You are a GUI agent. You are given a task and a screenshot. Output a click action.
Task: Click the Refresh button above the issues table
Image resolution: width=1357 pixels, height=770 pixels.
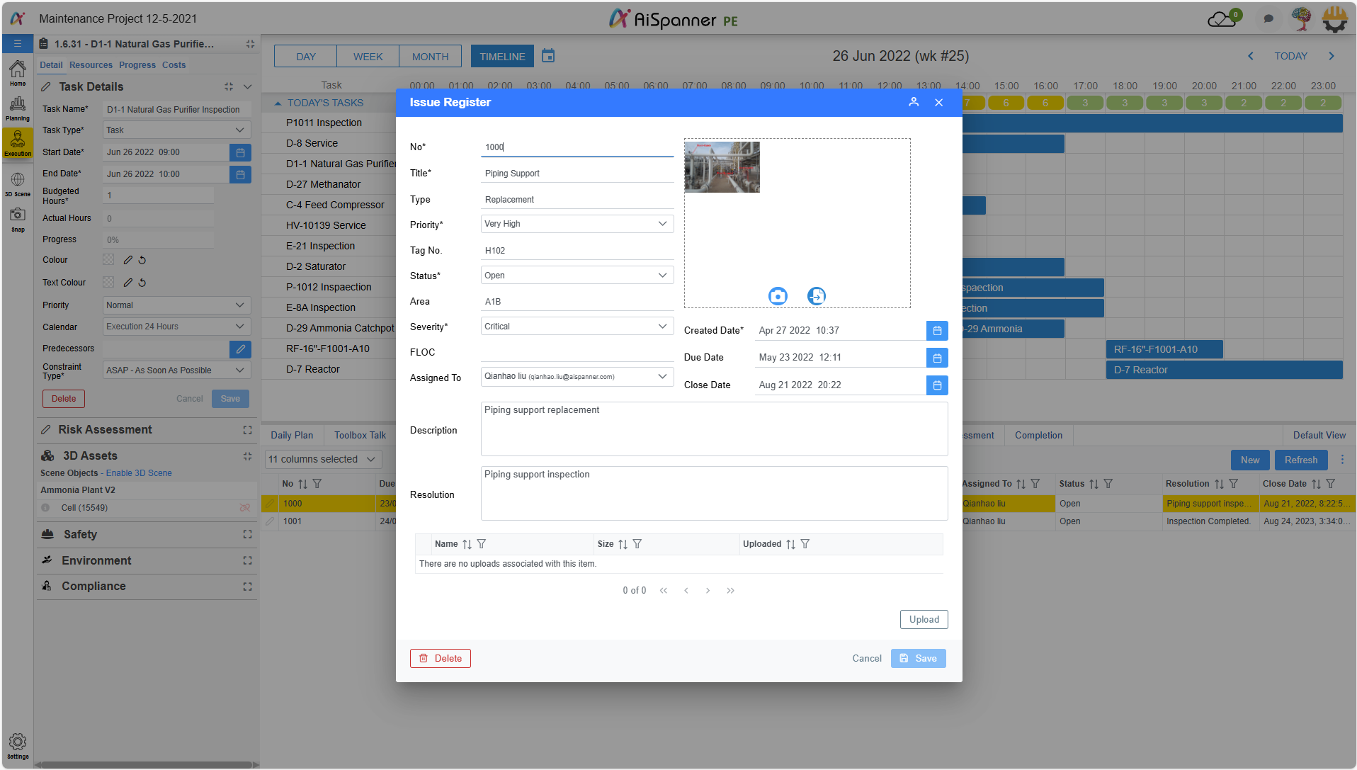(x=1300, y=460)
